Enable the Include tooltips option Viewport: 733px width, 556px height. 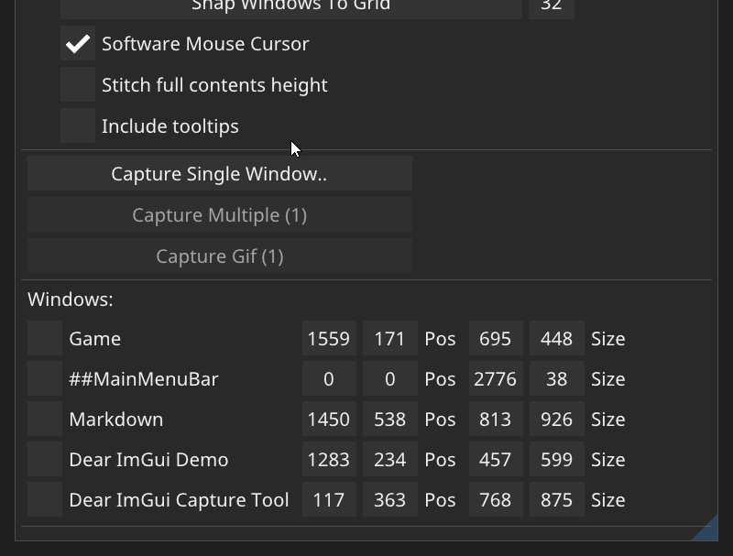click(77, 125)
